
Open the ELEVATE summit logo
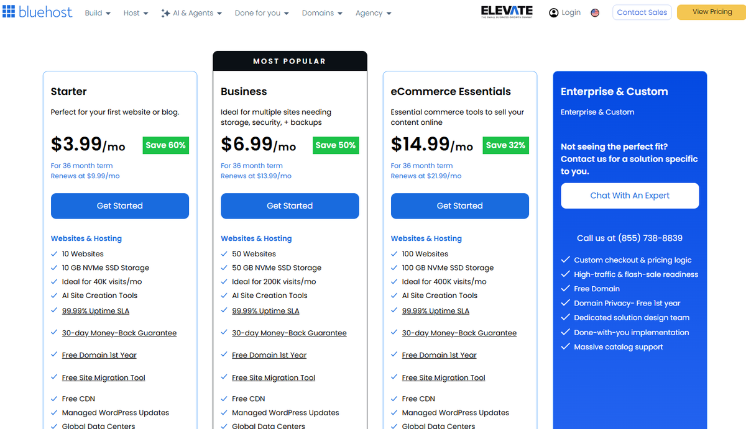tap(507, 12)
